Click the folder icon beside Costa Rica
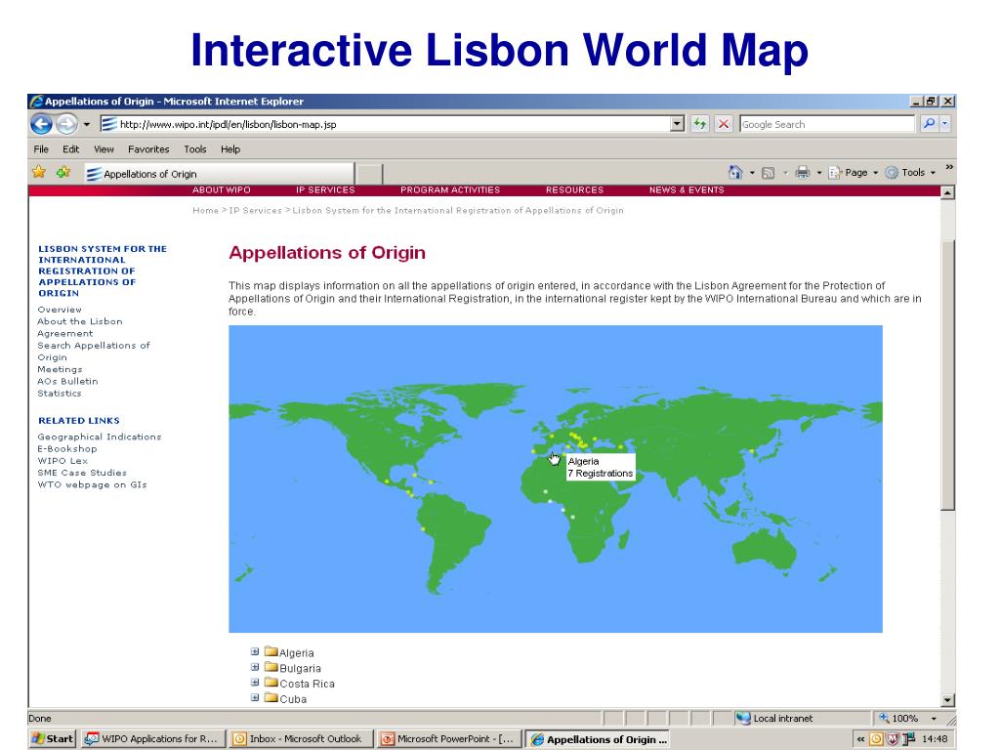Image resolution: width=1000 pixels, height=750 pixels. point(271,683)
